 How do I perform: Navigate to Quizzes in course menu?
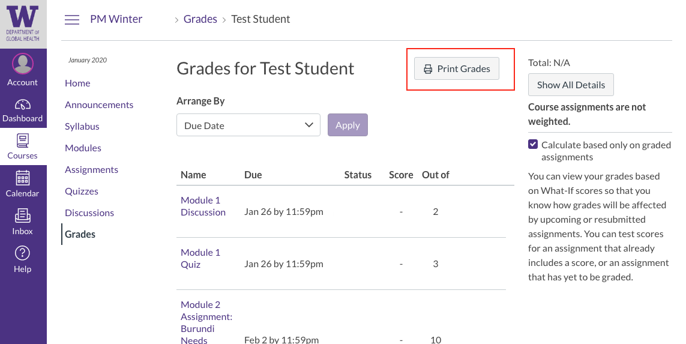(82, 191)
